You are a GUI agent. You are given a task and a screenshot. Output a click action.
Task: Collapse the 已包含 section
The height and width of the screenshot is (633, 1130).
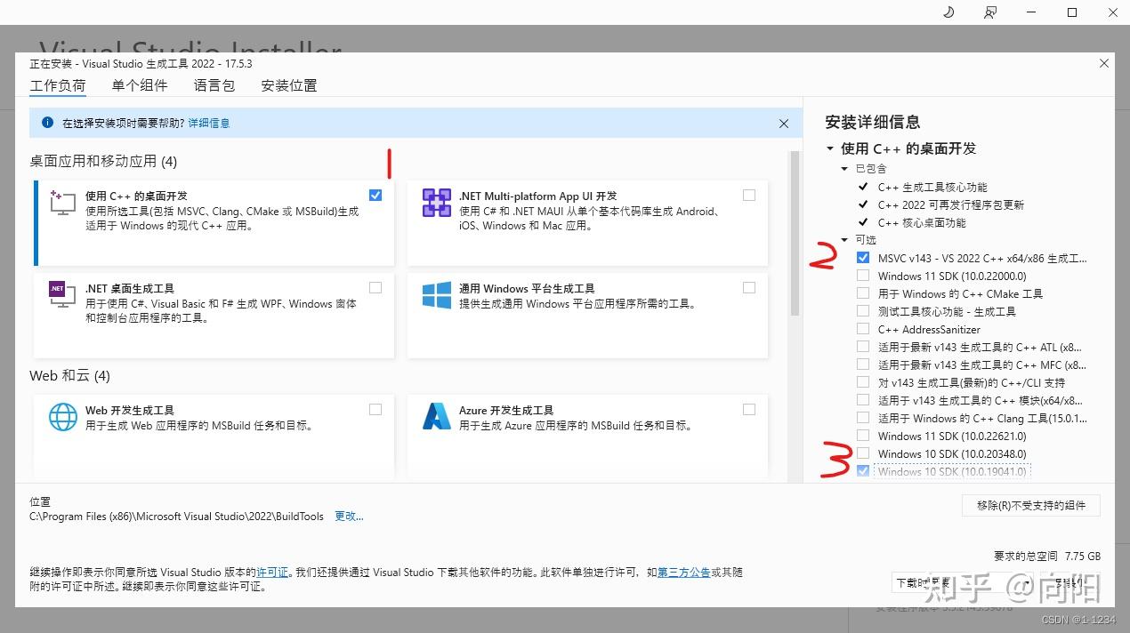(843, 168)
